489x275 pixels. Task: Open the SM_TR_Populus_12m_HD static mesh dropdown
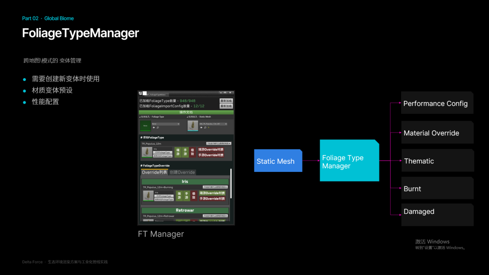click(213, 124)
